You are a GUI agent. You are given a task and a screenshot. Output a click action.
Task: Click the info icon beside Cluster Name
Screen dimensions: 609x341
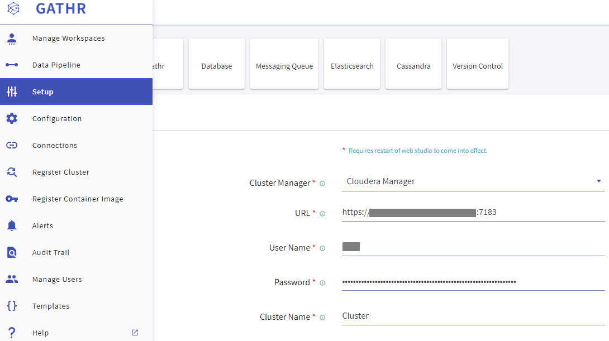click(322, 318)
